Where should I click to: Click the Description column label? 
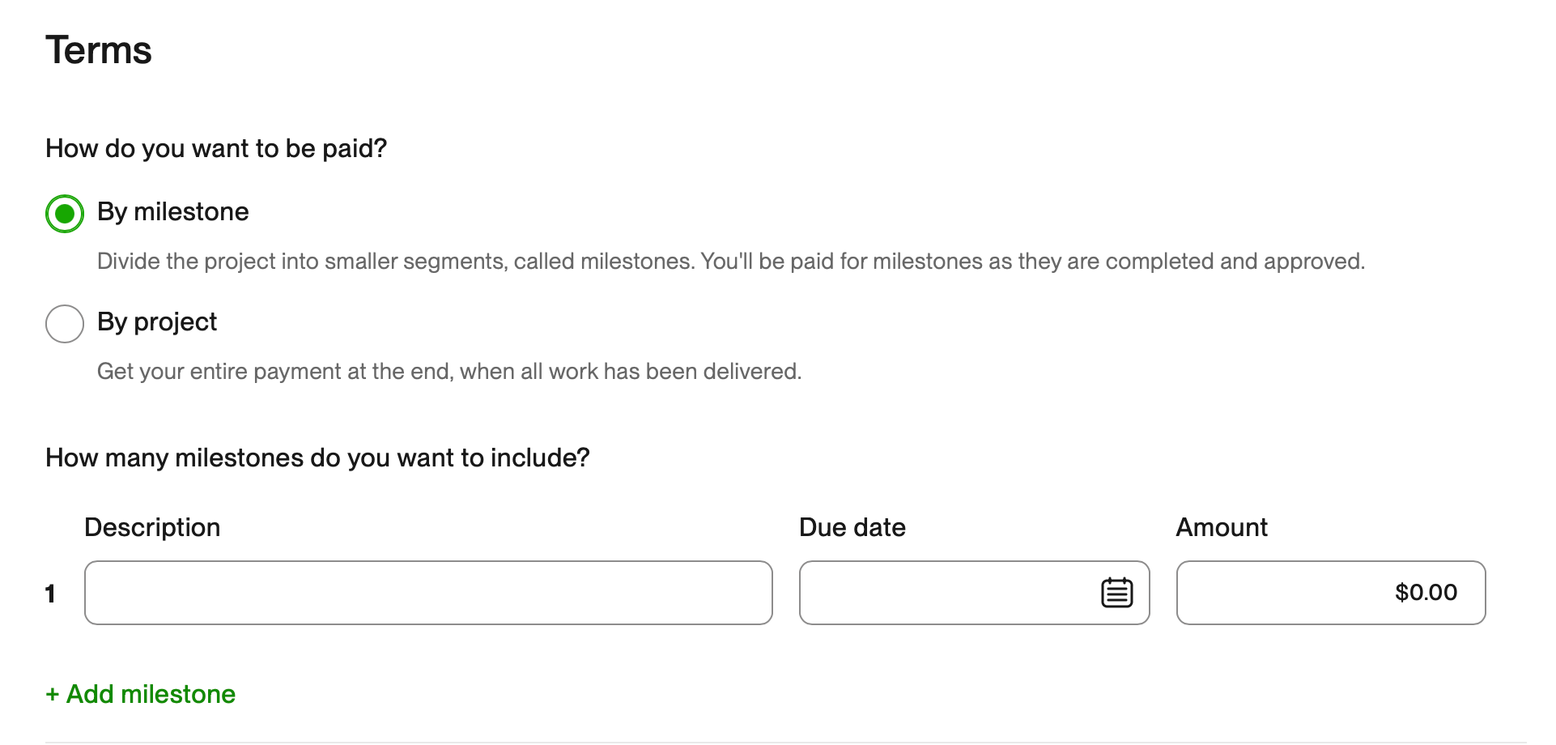tap(152, 527)
